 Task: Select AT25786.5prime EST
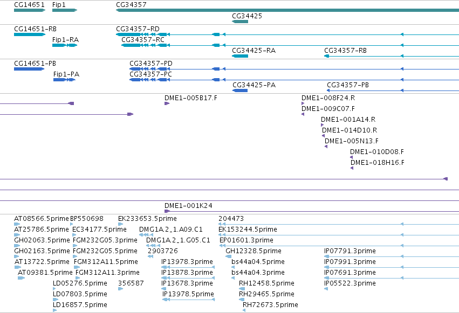17,235
